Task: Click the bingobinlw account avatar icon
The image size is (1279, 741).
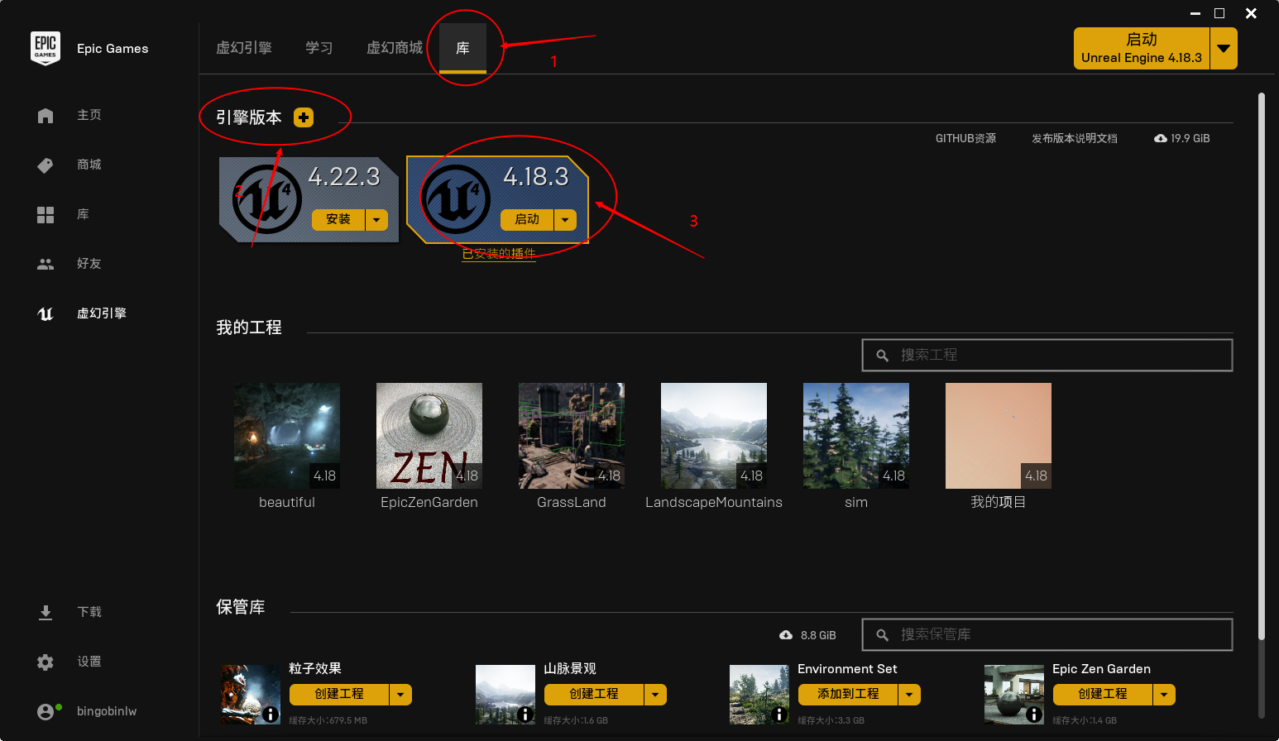Action: click(46, 711)
